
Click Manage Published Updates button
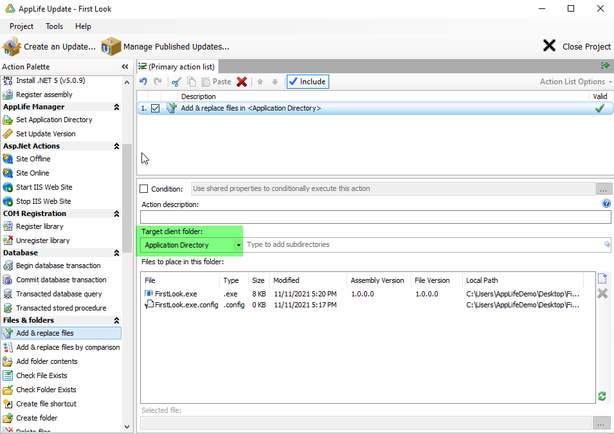pos(165,46)
